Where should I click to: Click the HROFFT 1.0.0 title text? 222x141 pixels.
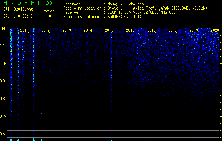tap(28, 3)
